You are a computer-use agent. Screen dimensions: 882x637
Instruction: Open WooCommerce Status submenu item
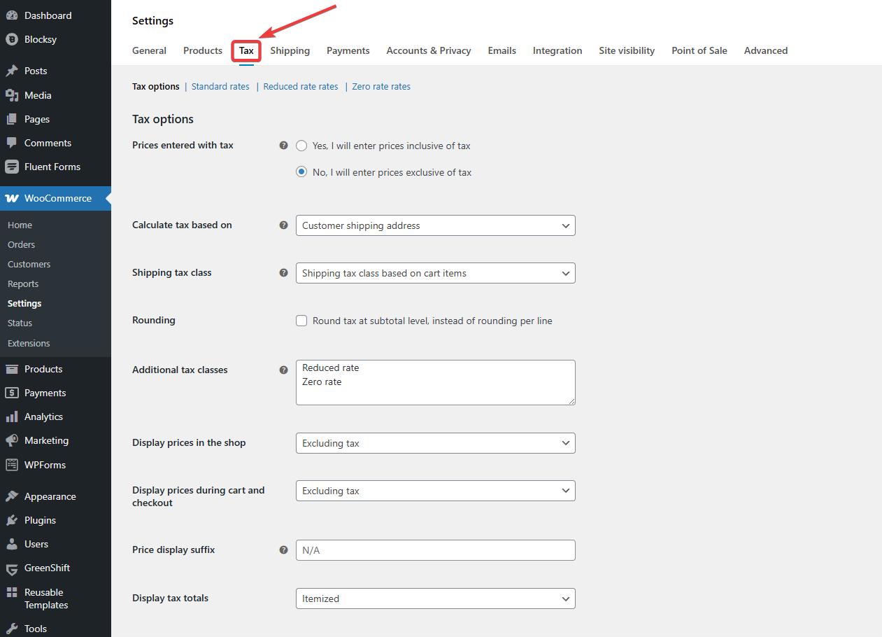(x=20, y=323)
